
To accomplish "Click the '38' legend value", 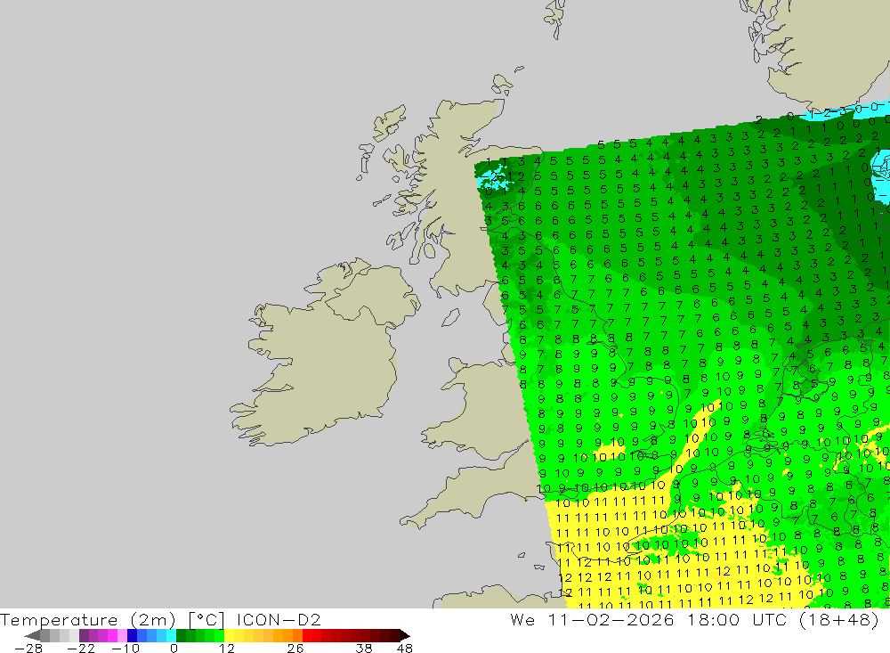I will [364, 648].
